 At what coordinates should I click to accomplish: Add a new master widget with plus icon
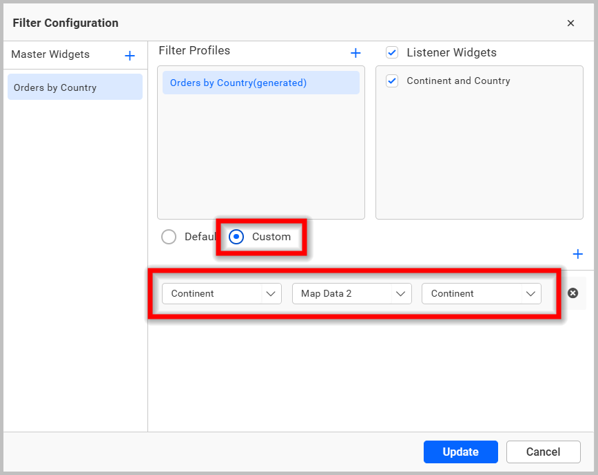[x=130, y=56]
